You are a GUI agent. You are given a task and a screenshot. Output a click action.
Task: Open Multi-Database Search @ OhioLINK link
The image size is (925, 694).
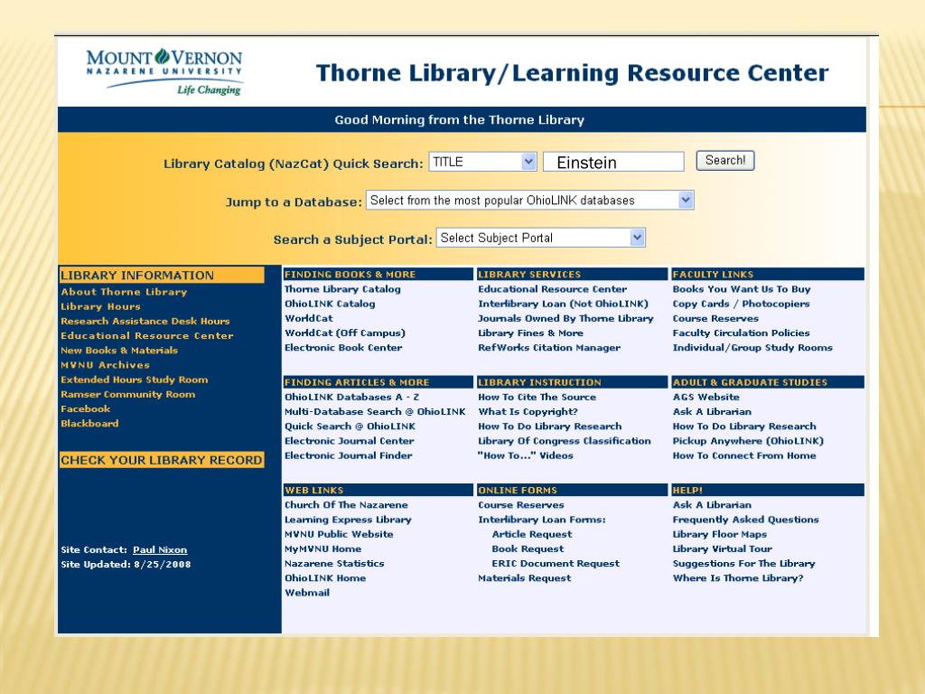pos(375,412)
